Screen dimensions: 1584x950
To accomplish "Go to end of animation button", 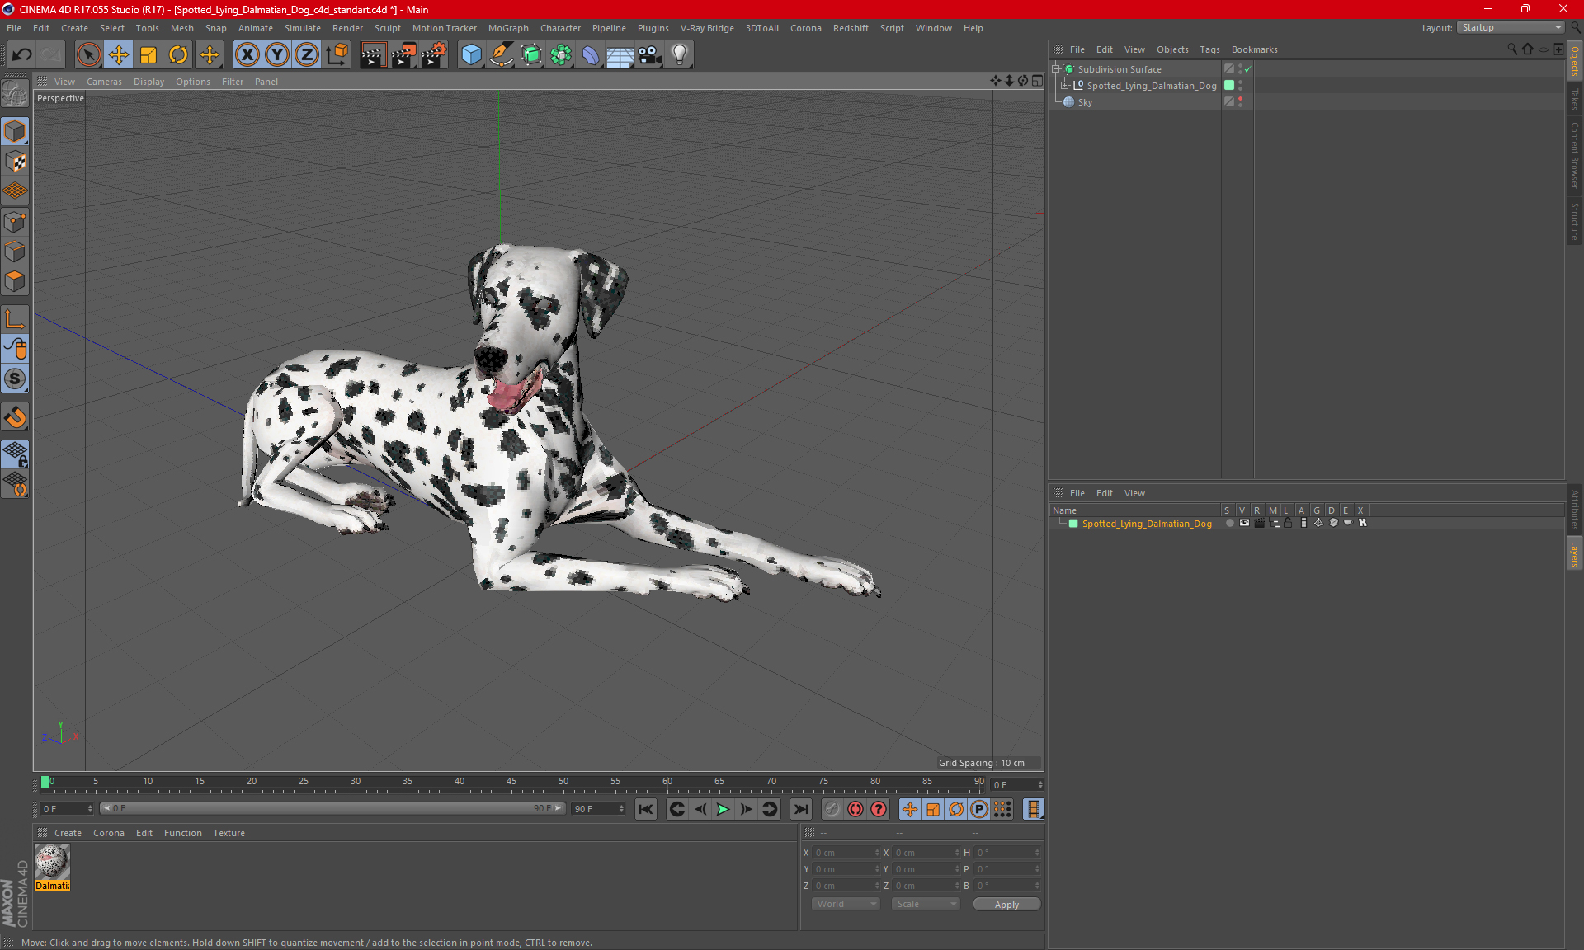I will pyautogui.click(x=800, y=809).
